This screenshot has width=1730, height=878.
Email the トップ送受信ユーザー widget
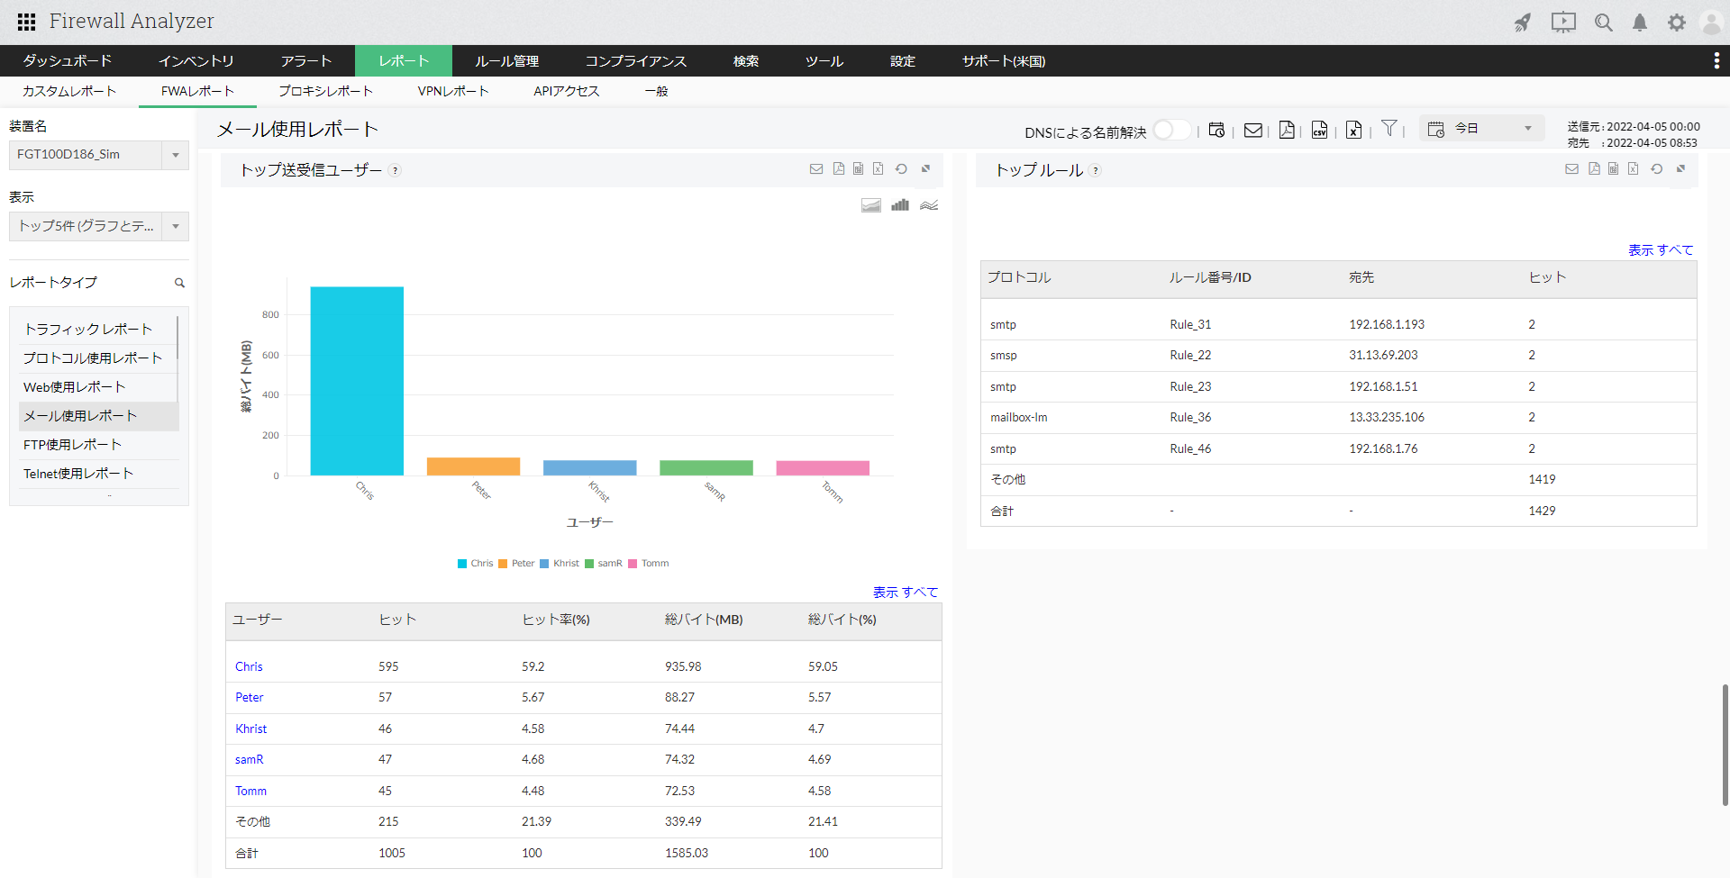[x=816, y=169]
